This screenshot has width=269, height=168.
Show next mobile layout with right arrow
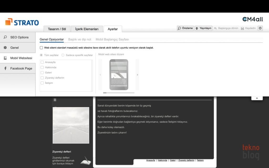pyautogui.click(x=137, y=75)
